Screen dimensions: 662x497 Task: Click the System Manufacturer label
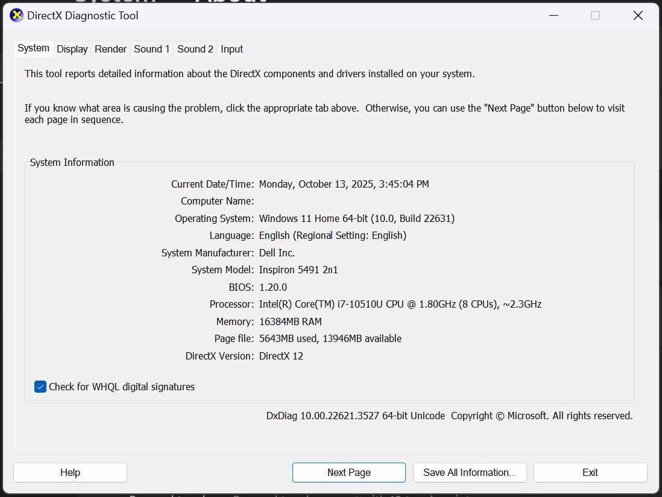tap(208, 253)
